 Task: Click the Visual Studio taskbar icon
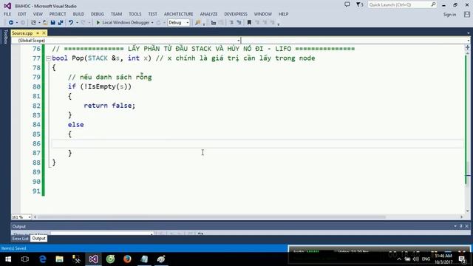[x=93, y=259]
